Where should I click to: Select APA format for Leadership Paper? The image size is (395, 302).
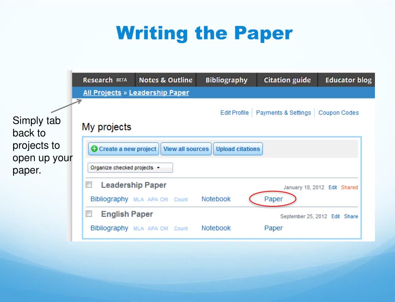[x=153, y=199]
